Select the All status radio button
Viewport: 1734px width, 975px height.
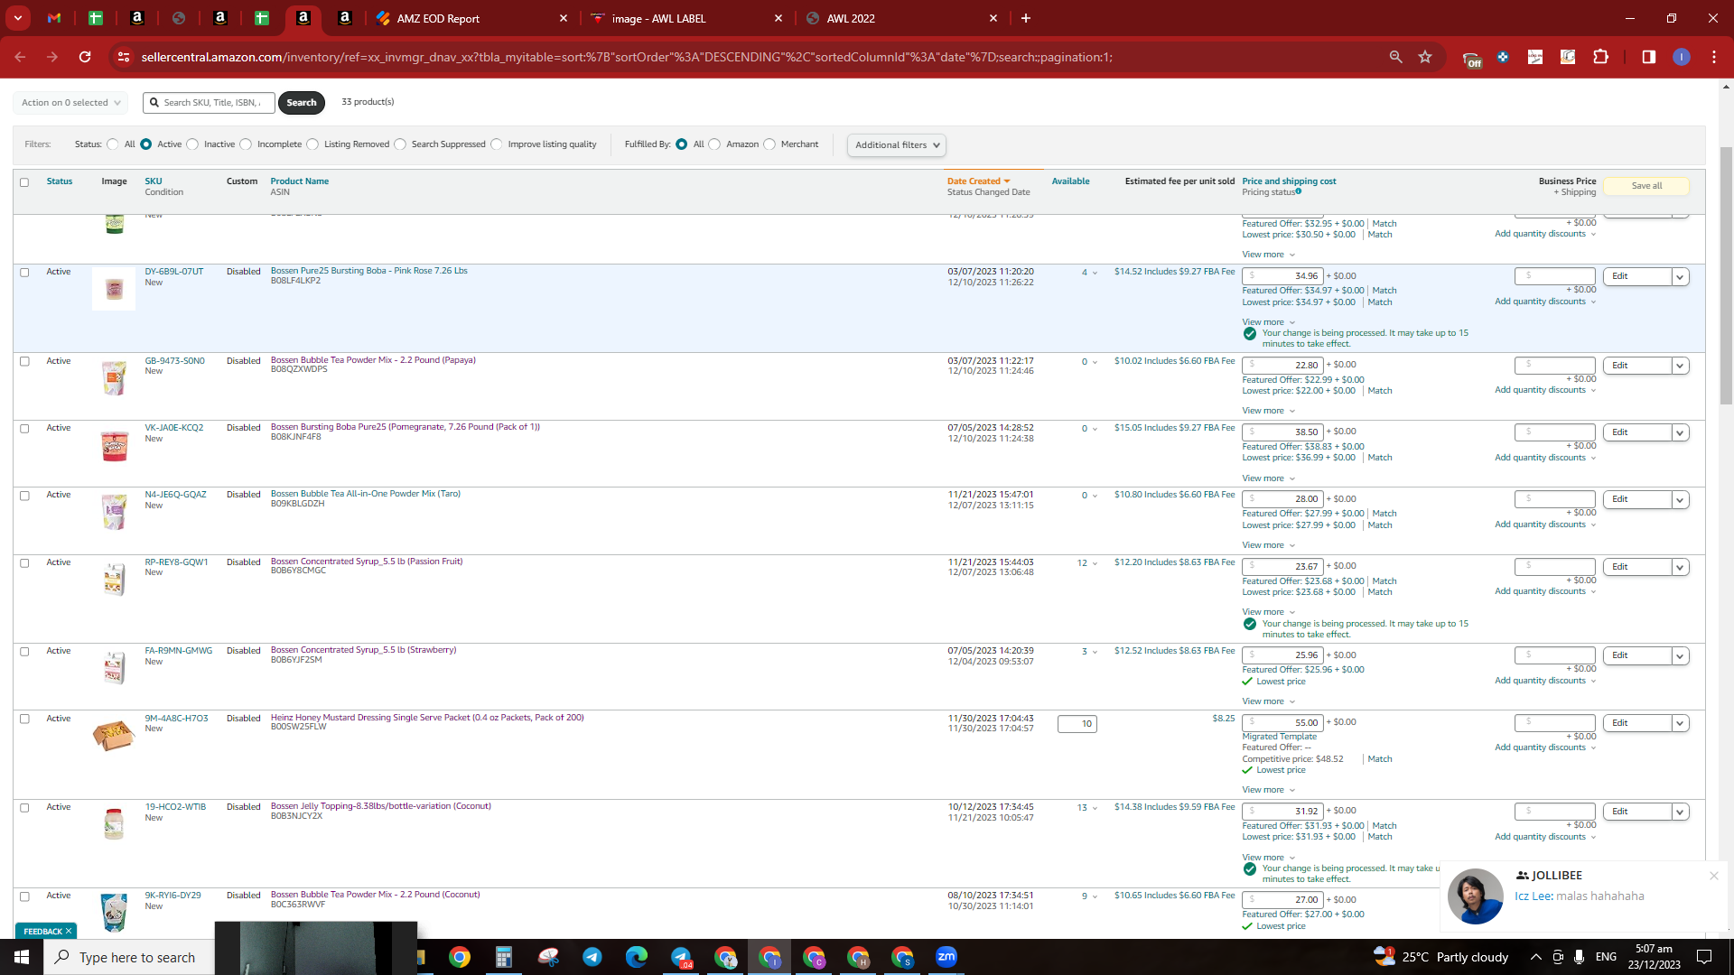[113, 144]
